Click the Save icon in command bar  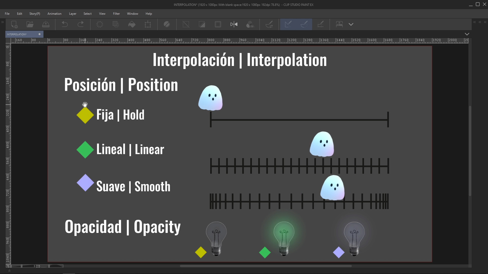tap(46, 24)
